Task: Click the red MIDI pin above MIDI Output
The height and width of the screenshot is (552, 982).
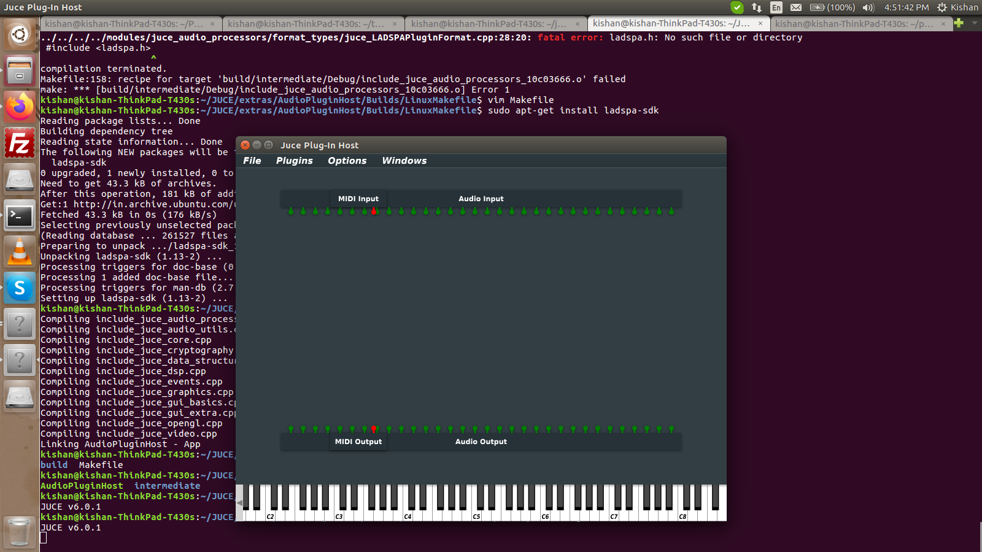Action: tap(374, 429)
